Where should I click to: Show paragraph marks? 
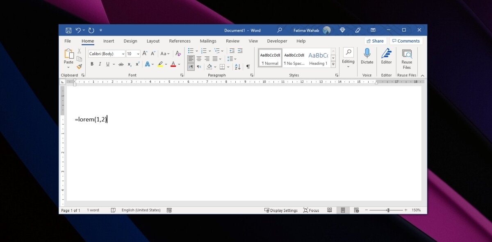click(x=248, y=66)
